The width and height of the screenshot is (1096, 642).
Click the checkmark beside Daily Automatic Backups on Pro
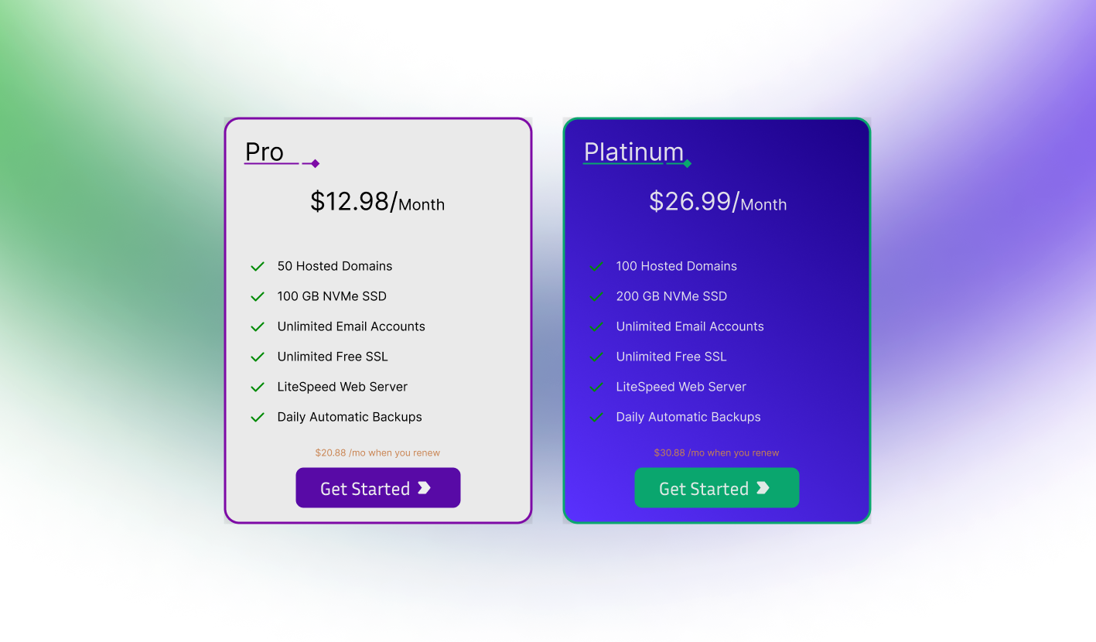(258, 417)
